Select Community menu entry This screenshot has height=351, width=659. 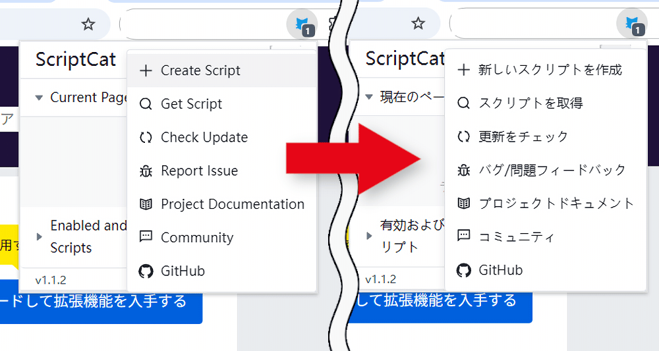pyautogui.click(x=221, y=238)
